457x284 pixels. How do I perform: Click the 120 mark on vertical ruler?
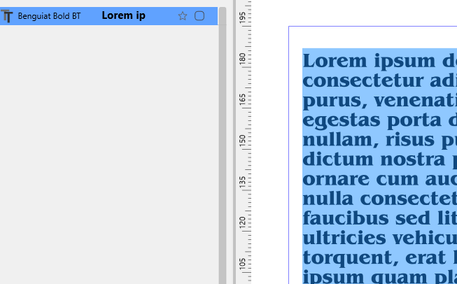(243, 224)
